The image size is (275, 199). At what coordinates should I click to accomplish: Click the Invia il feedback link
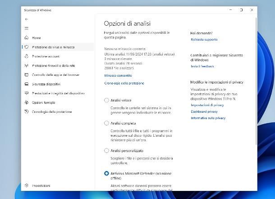click(202, 66)
